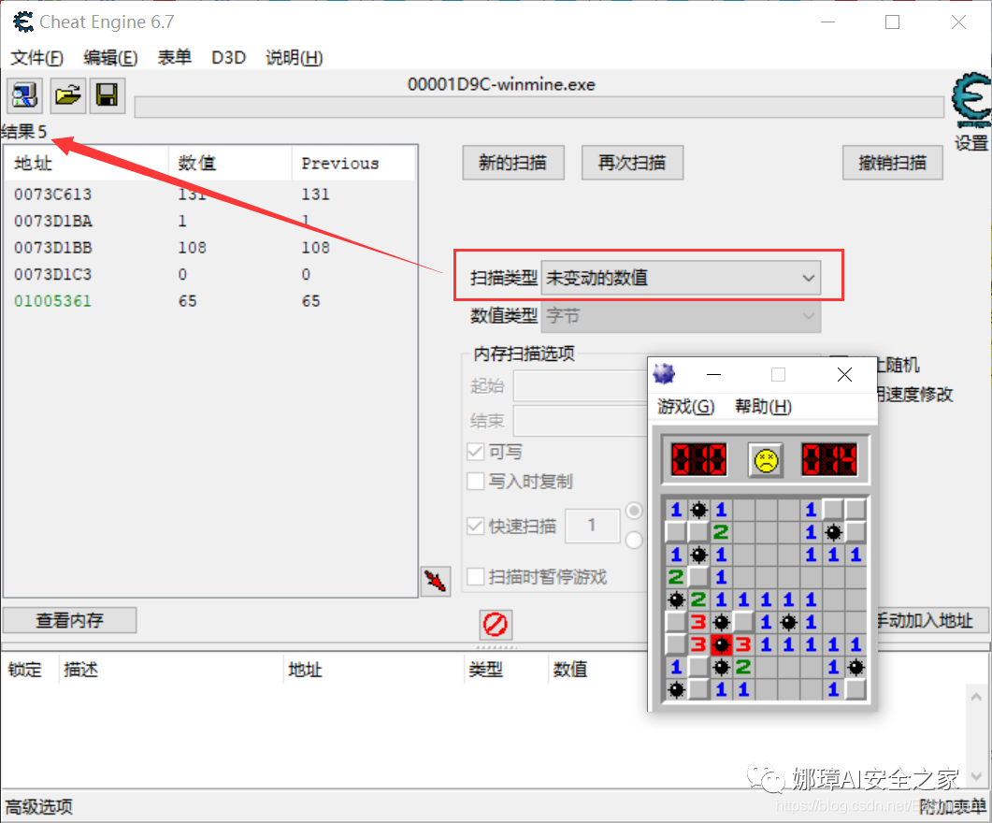Click the Cheat Engine title bar logo
The image size is (992, 823).
click(23, 22)
